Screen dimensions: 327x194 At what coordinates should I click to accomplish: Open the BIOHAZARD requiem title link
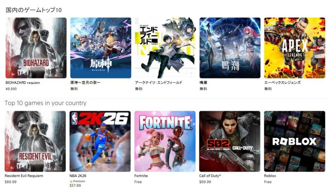23,83
